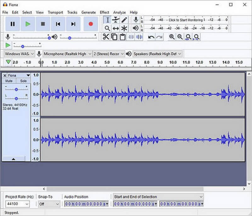252x216 pixels.
Task: Click the vertical scrollbar down arrow
Action: (x=249, y=184)
